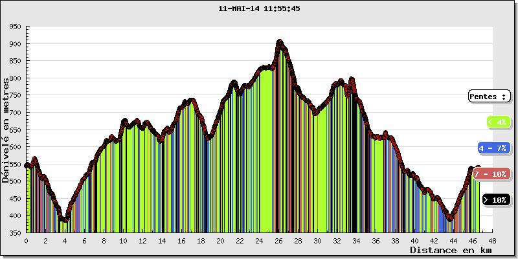Click the 44 km tick on the distance axis
The height and width of the screenshot is (259, 518).
pyautogui.click(x=454, y=241)
